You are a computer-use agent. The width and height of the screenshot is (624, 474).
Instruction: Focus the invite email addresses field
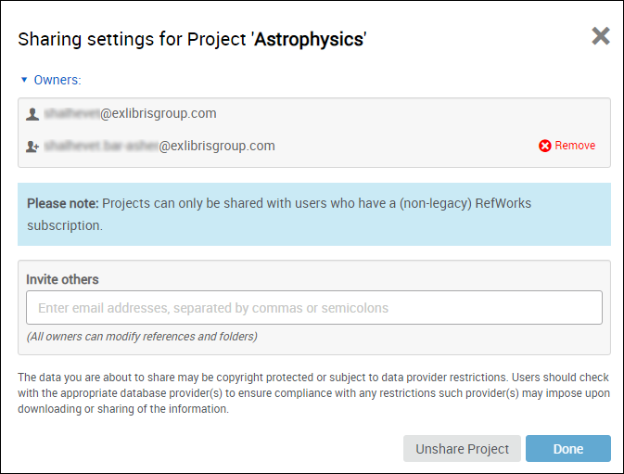pyautogui.click(x=314, y=308)
